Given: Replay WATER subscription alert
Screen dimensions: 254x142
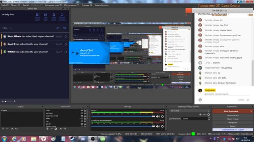Looking at the screenshot, I should tap(65, 52).
